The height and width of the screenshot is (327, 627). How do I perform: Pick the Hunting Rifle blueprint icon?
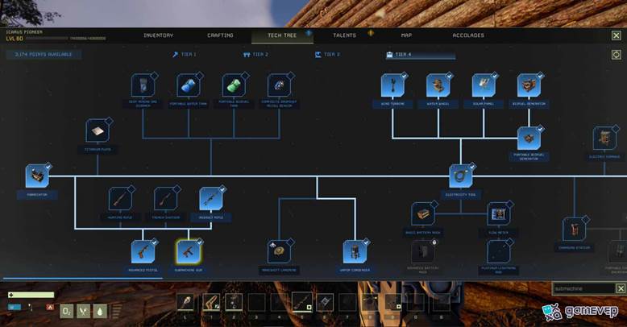[x=120, y=199]
